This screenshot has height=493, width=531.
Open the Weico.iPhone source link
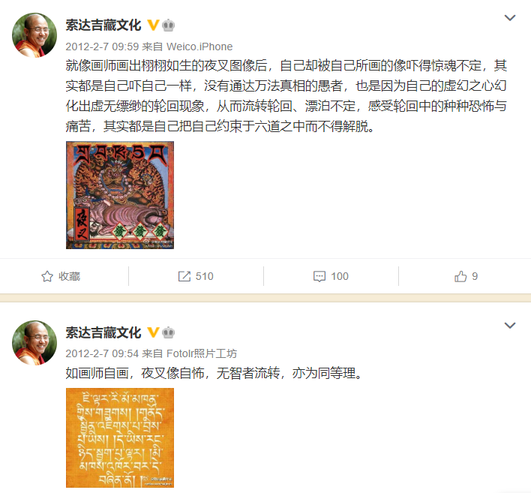pos(199,47)
